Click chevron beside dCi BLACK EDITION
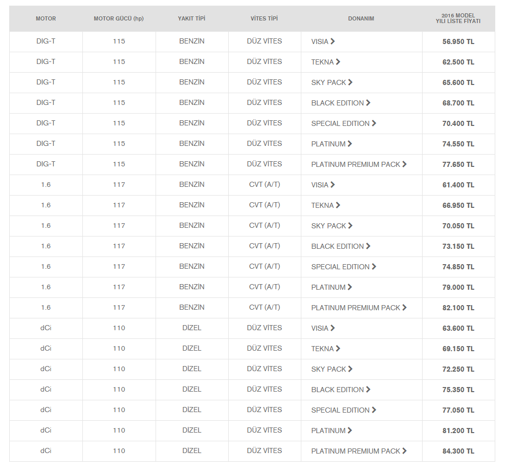 [x=368, y=390]
